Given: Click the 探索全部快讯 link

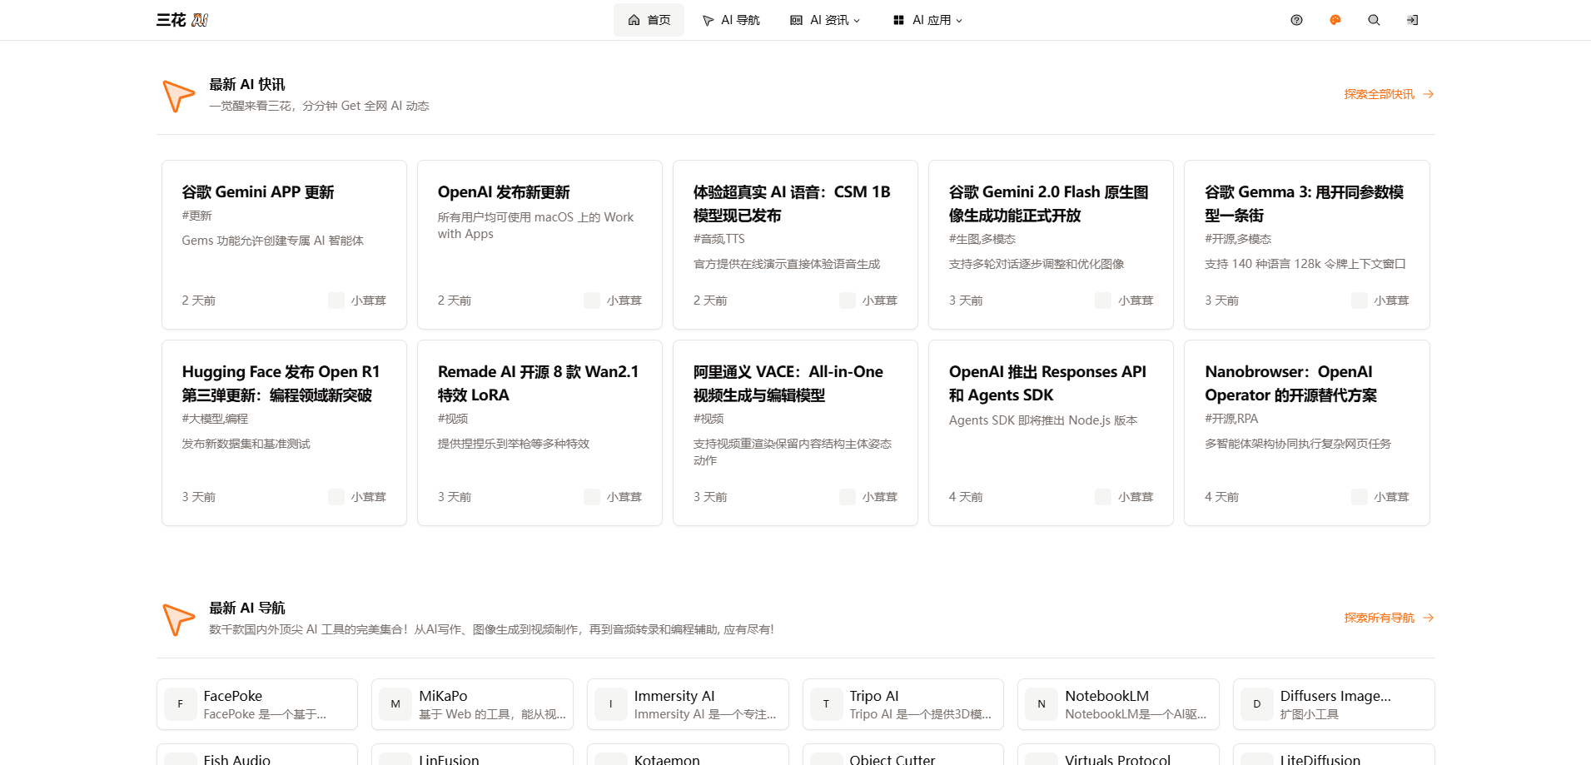Looking at the screenshot, I should [1388, 94].
